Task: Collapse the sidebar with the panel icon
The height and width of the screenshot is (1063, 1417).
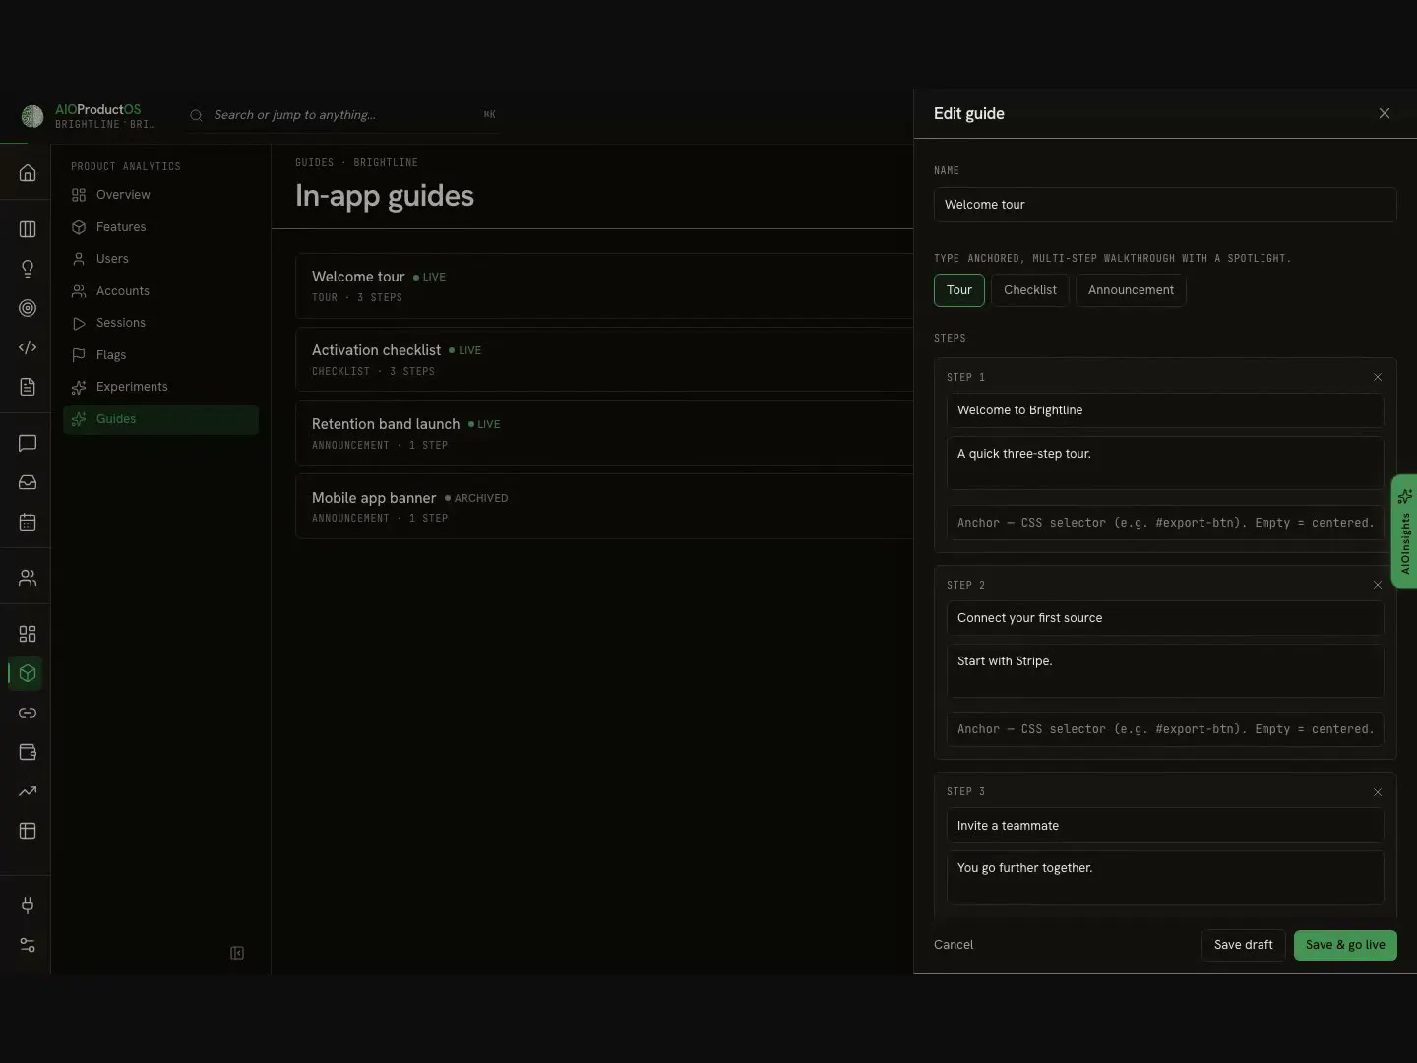Action: pos(237,953)
